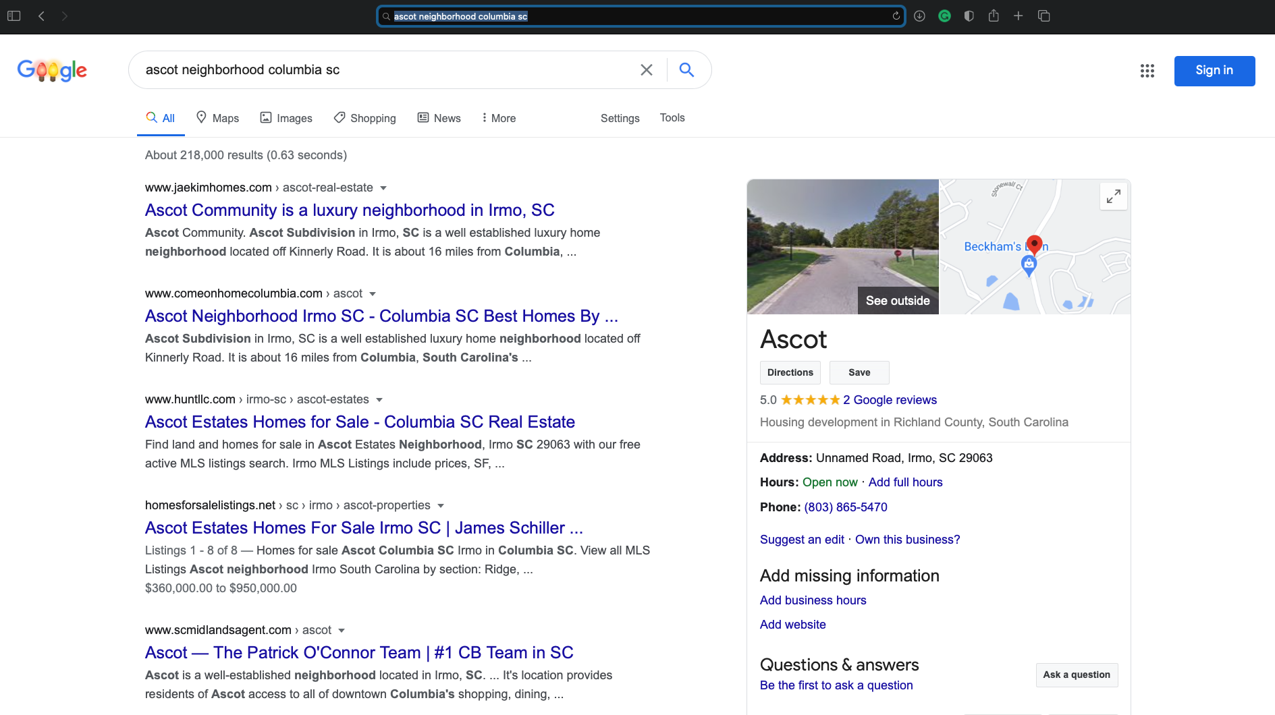Open search Tools
1275x715 pixels.
(x=672, y=117)
